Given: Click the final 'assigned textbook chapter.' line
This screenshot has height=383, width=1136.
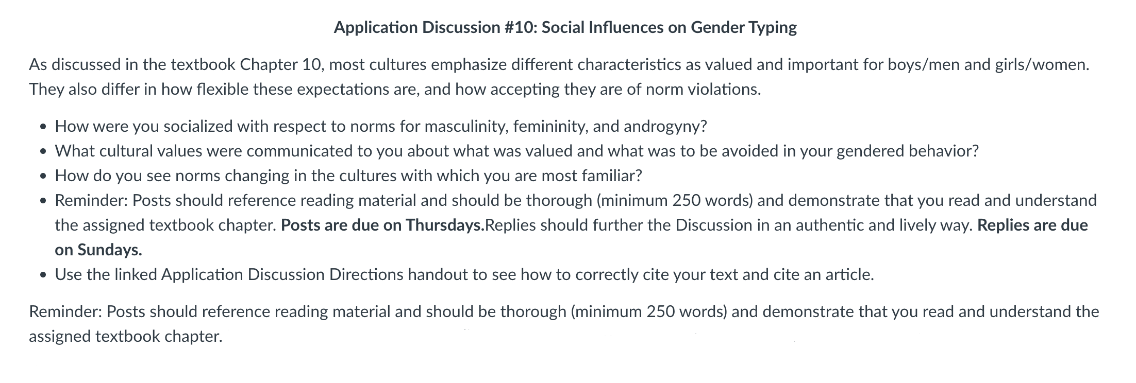Looking at the screenshot, I should [x=126, y=337].
